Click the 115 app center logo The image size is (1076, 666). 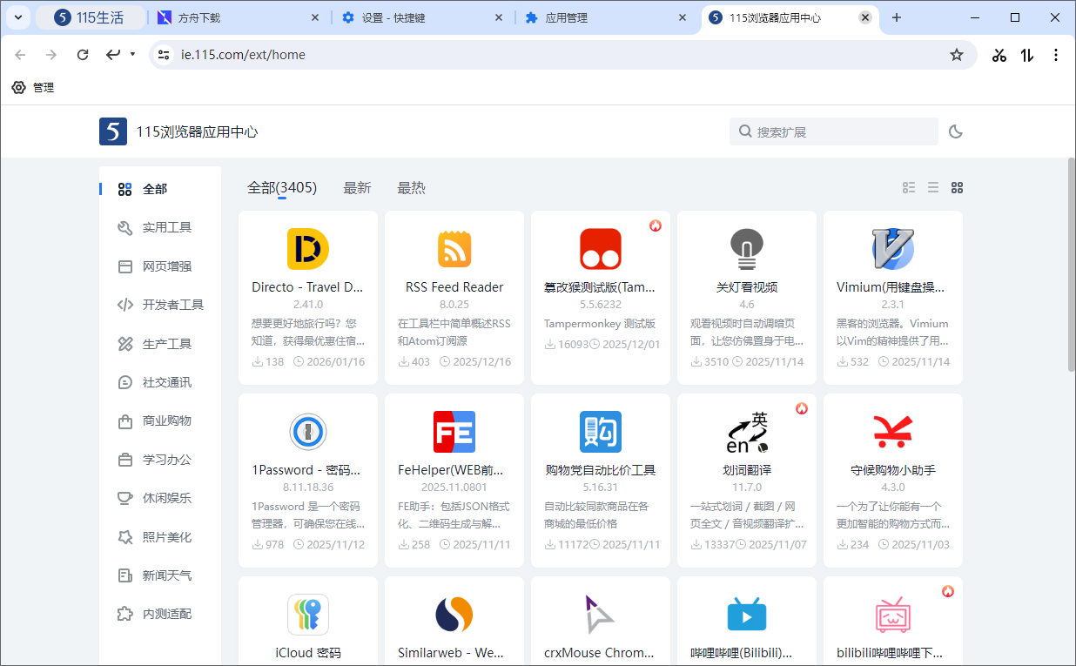coord(113,131)
